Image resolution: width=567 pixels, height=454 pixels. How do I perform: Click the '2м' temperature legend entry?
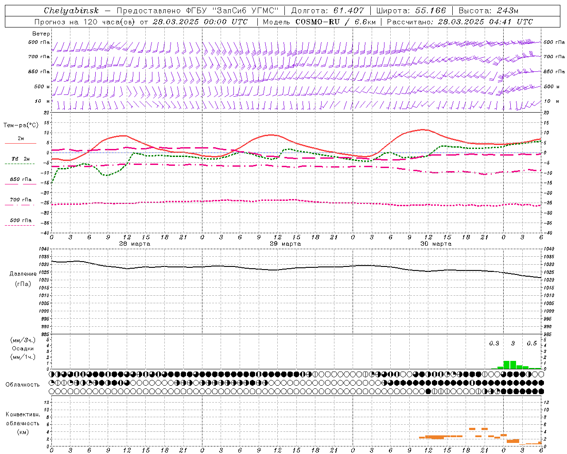click(x=21, y=138)
